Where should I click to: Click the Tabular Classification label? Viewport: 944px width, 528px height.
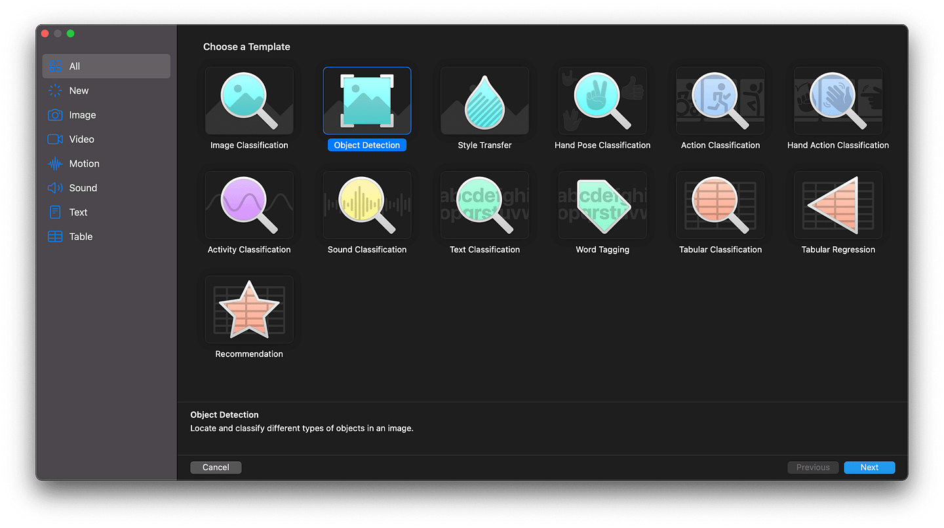[720, 250]
